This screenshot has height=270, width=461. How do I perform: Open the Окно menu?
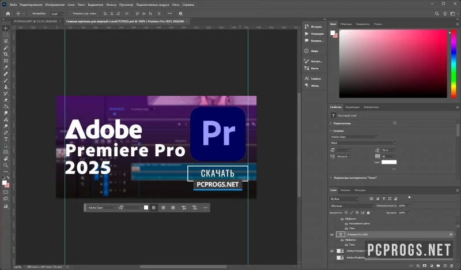pos(176,5)
